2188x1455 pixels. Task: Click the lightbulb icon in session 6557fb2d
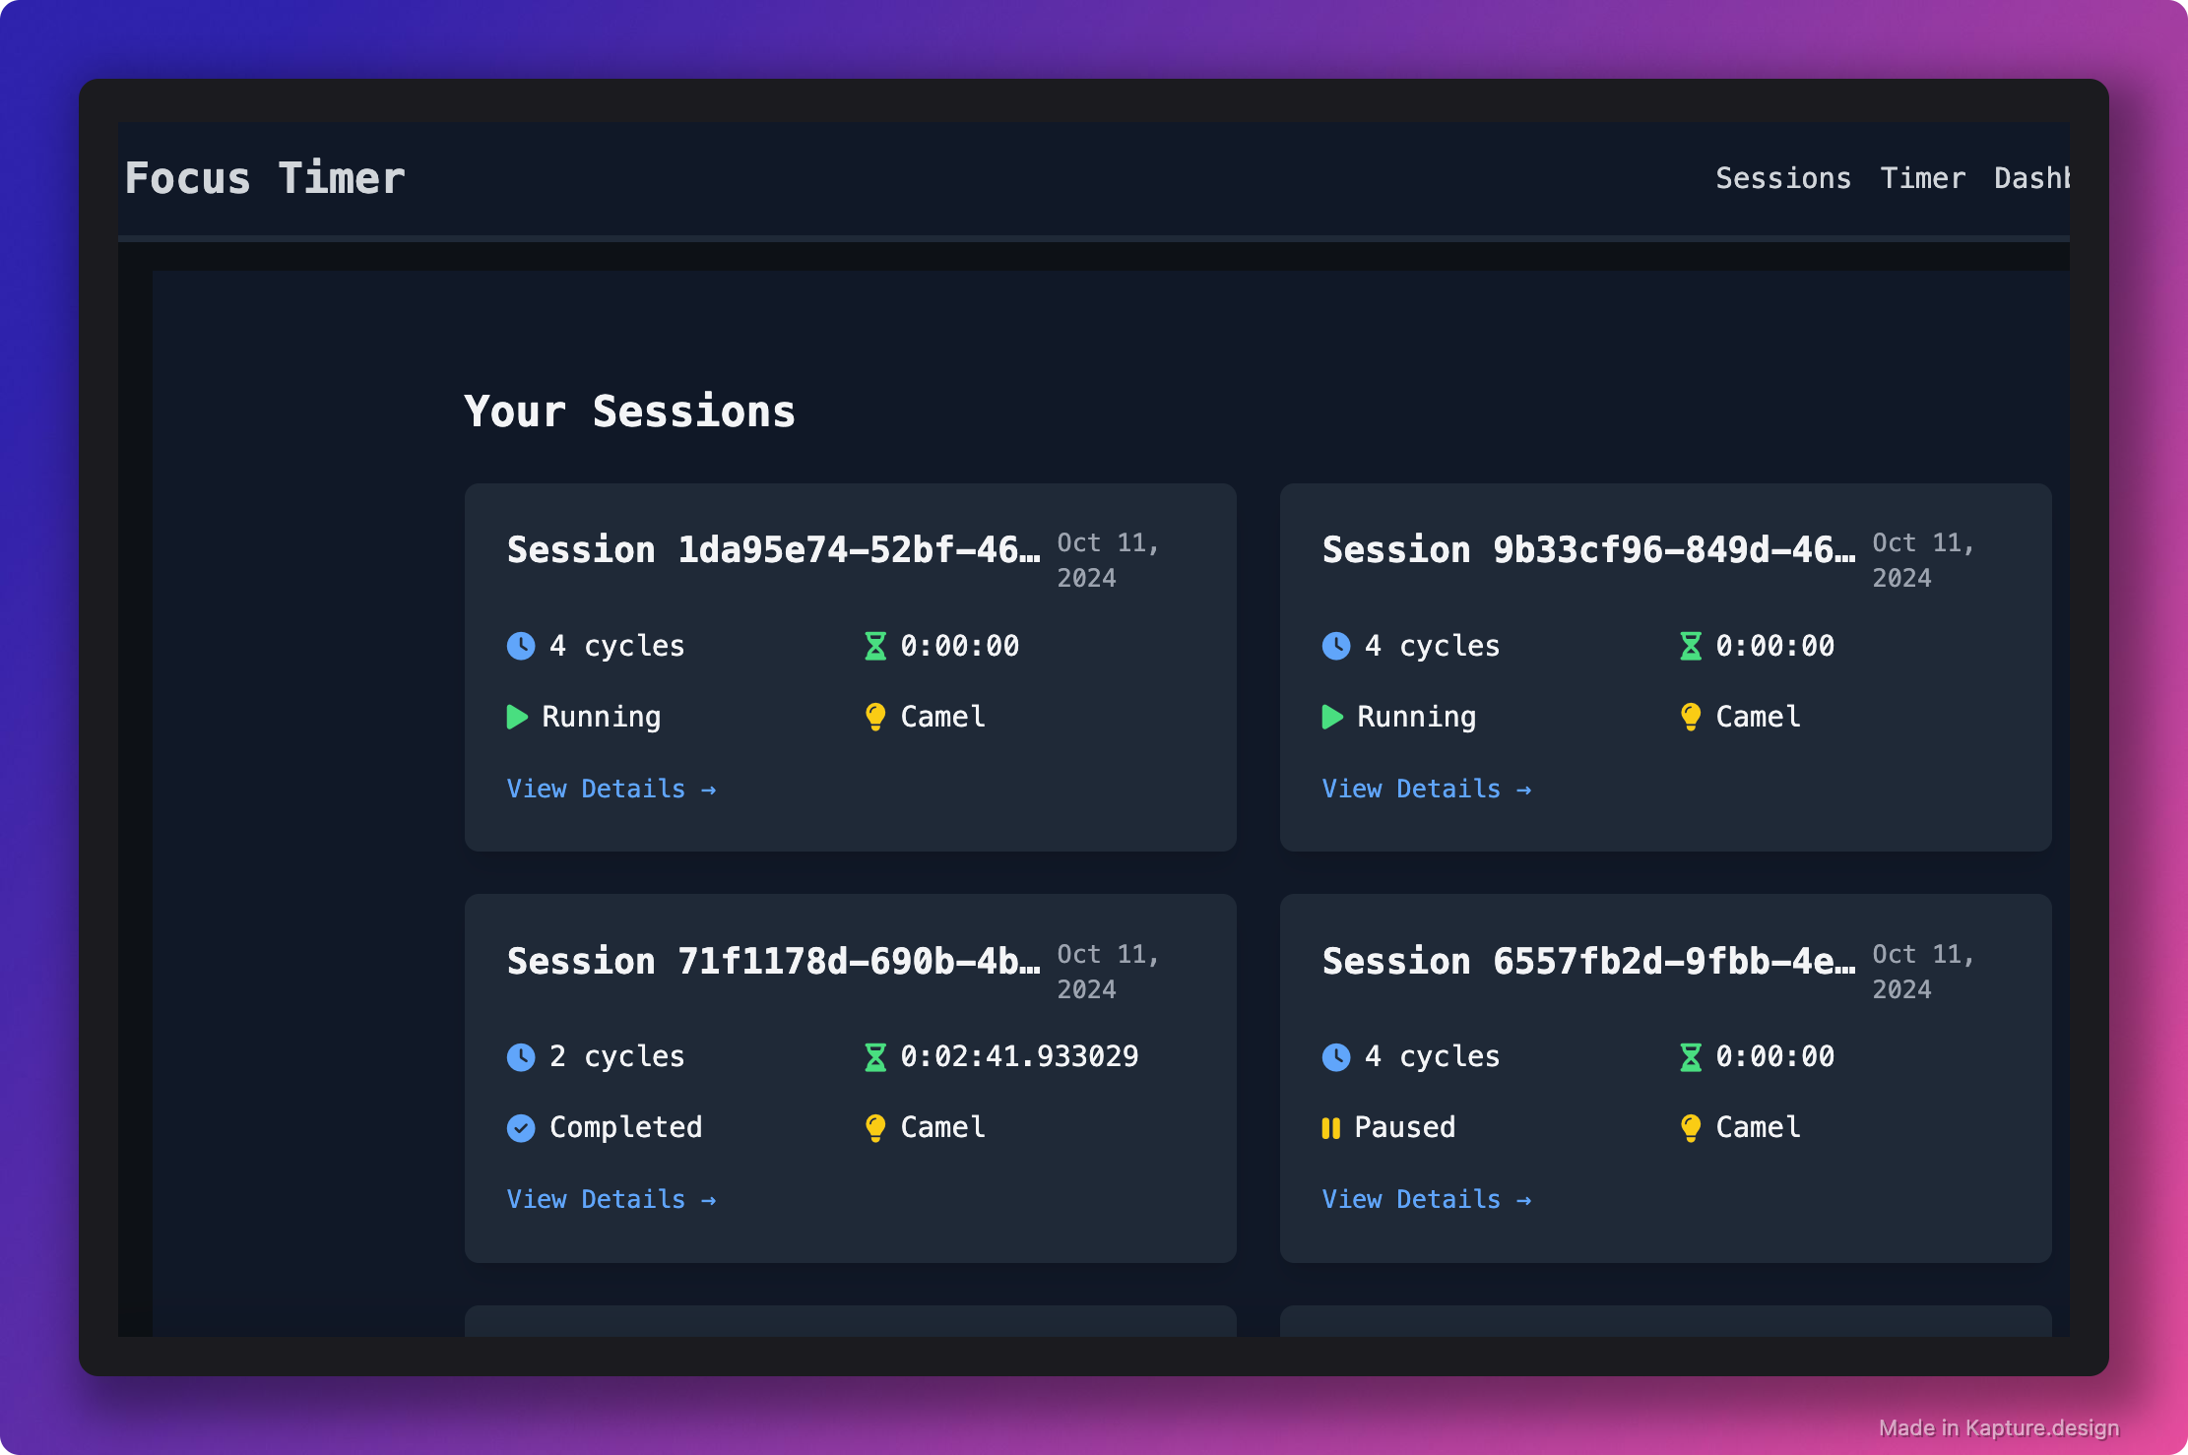click(1691, 1127)
